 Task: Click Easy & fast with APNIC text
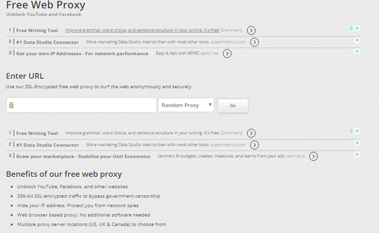coord(177,53)
